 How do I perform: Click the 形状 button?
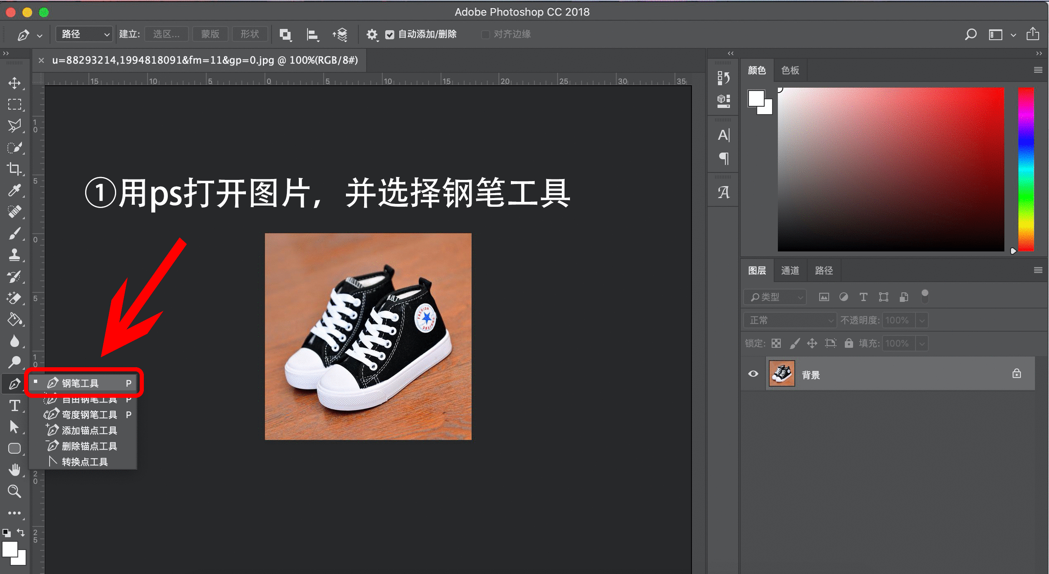point(250,34)
